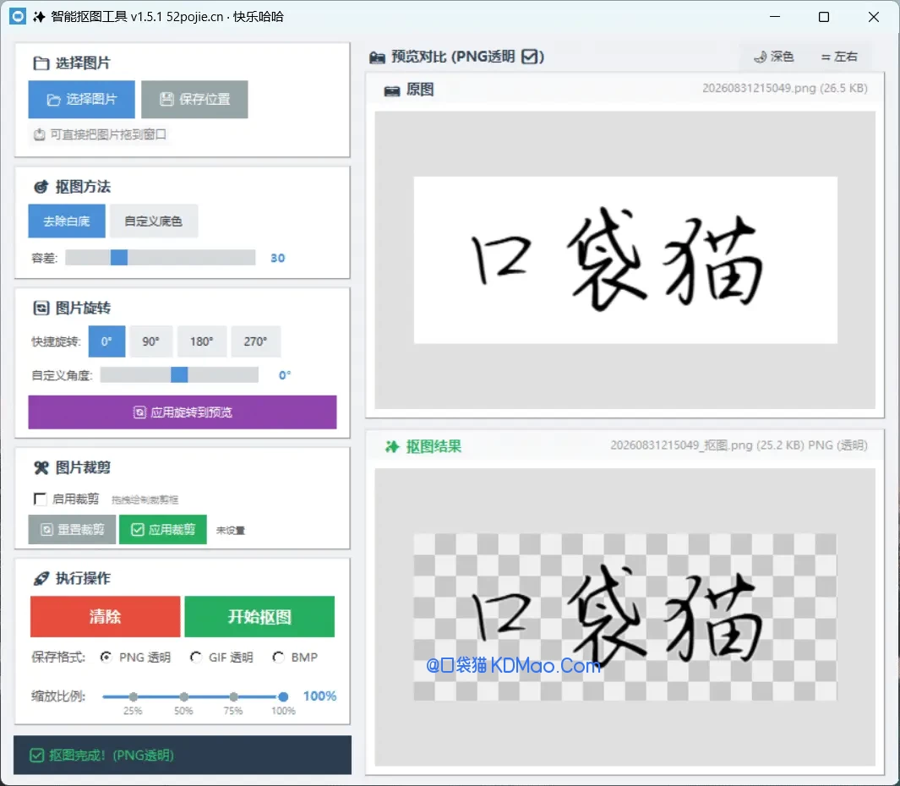This screenshot has width=900, height=786.
Task: Click the cutout result preview image
Action: pyautogui.click(x=625, y=617)
